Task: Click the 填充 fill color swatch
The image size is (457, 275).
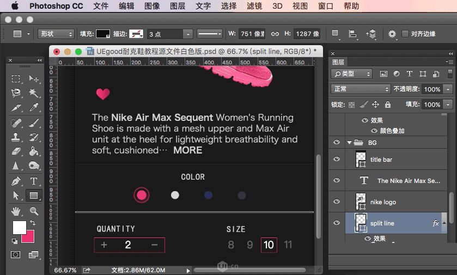Action: (103, 34)
